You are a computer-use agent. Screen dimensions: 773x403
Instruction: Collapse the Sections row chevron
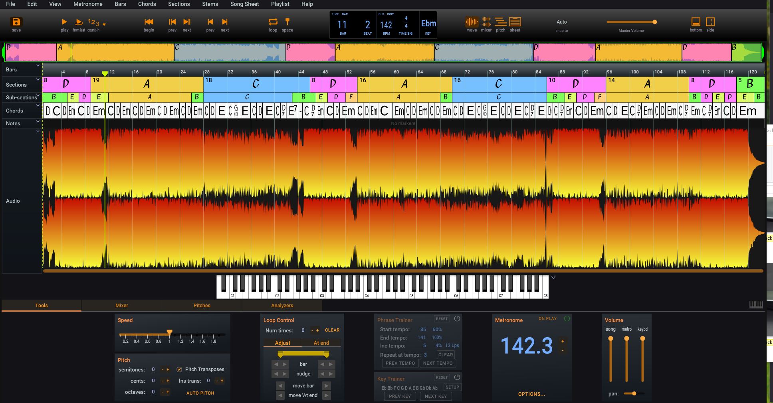[x=38, y=79]
